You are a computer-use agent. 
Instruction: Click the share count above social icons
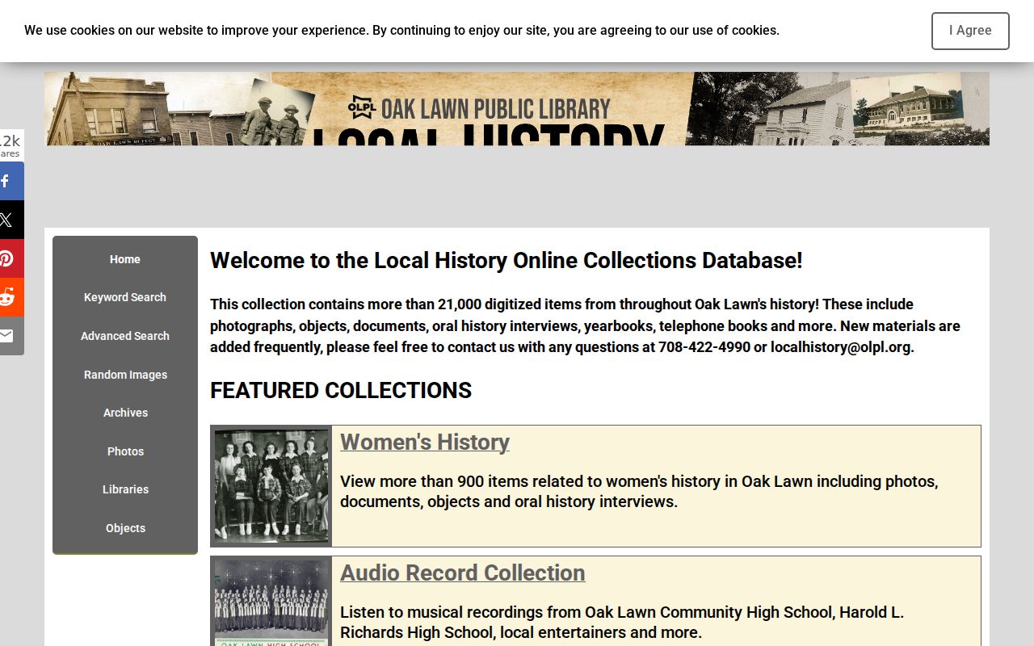point(10,145)
